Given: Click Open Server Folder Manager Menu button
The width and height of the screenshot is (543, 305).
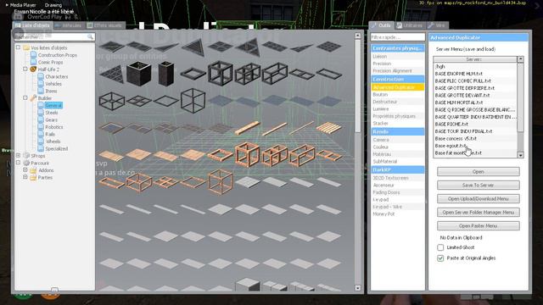Looking at the screenshot, I should click(x=478, y=212).
